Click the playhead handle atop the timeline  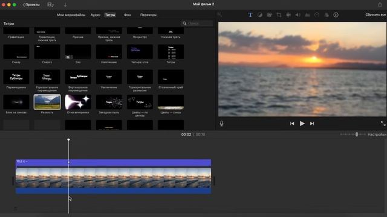[x=68, y=140]
